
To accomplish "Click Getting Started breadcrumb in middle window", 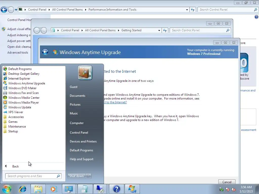I will [x=131, y=30].
